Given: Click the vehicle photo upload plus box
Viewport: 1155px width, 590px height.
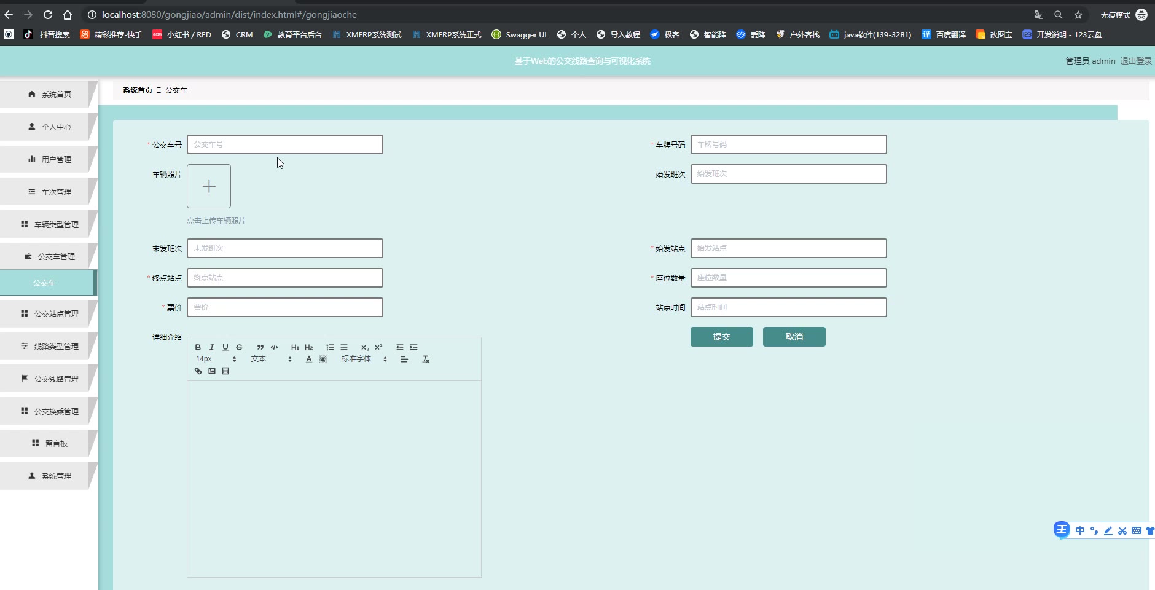Looking at the screenshot, I should point(209,186).
